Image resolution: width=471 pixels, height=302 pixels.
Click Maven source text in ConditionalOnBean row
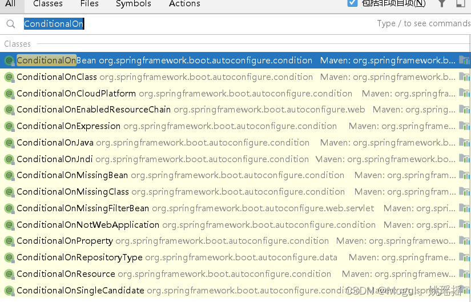[388, 61]
